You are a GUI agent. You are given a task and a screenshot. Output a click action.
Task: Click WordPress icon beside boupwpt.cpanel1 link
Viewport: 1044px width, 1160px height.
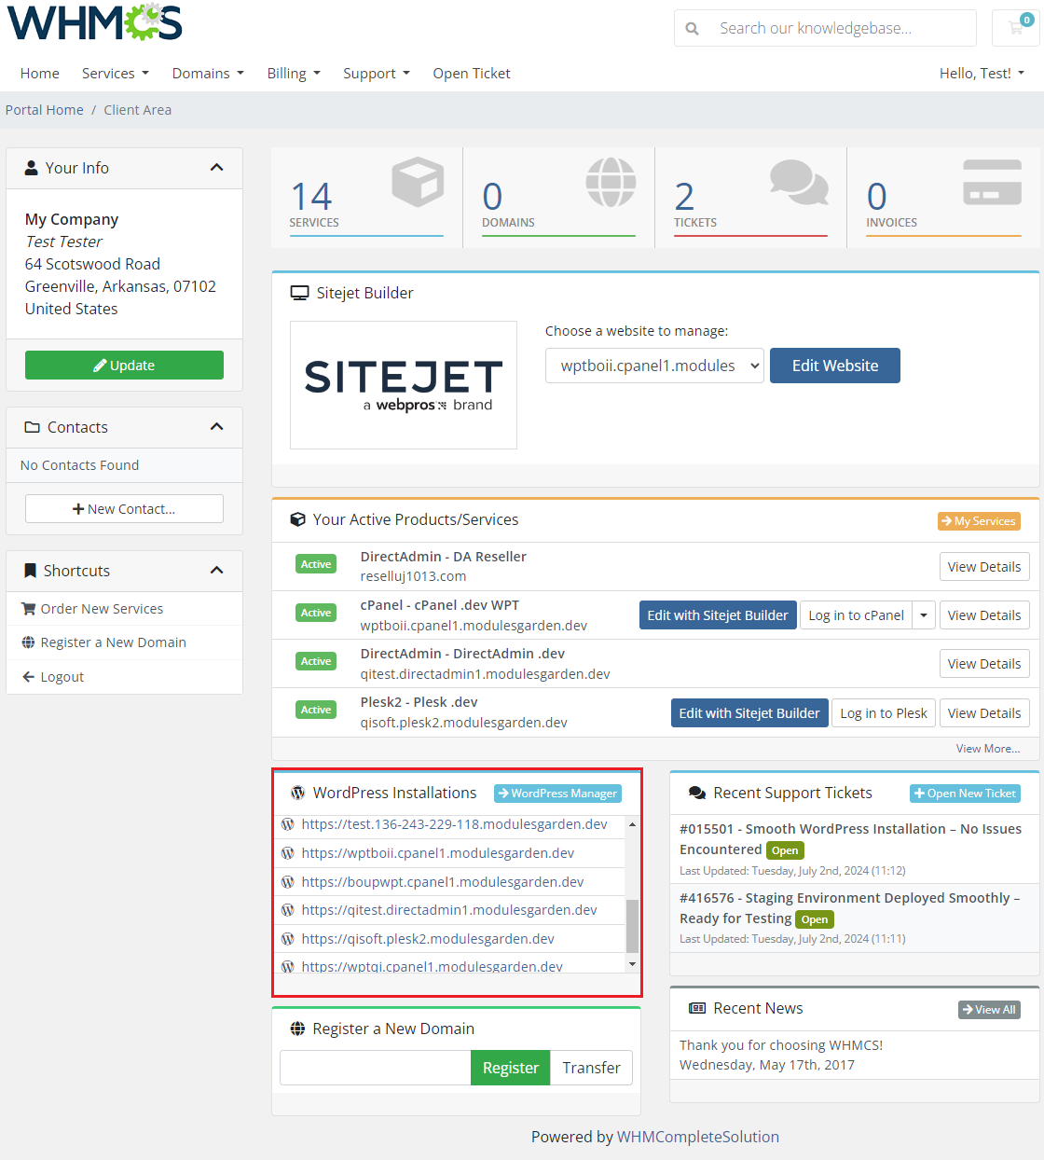pyautogui.click(x=288, y=881)
